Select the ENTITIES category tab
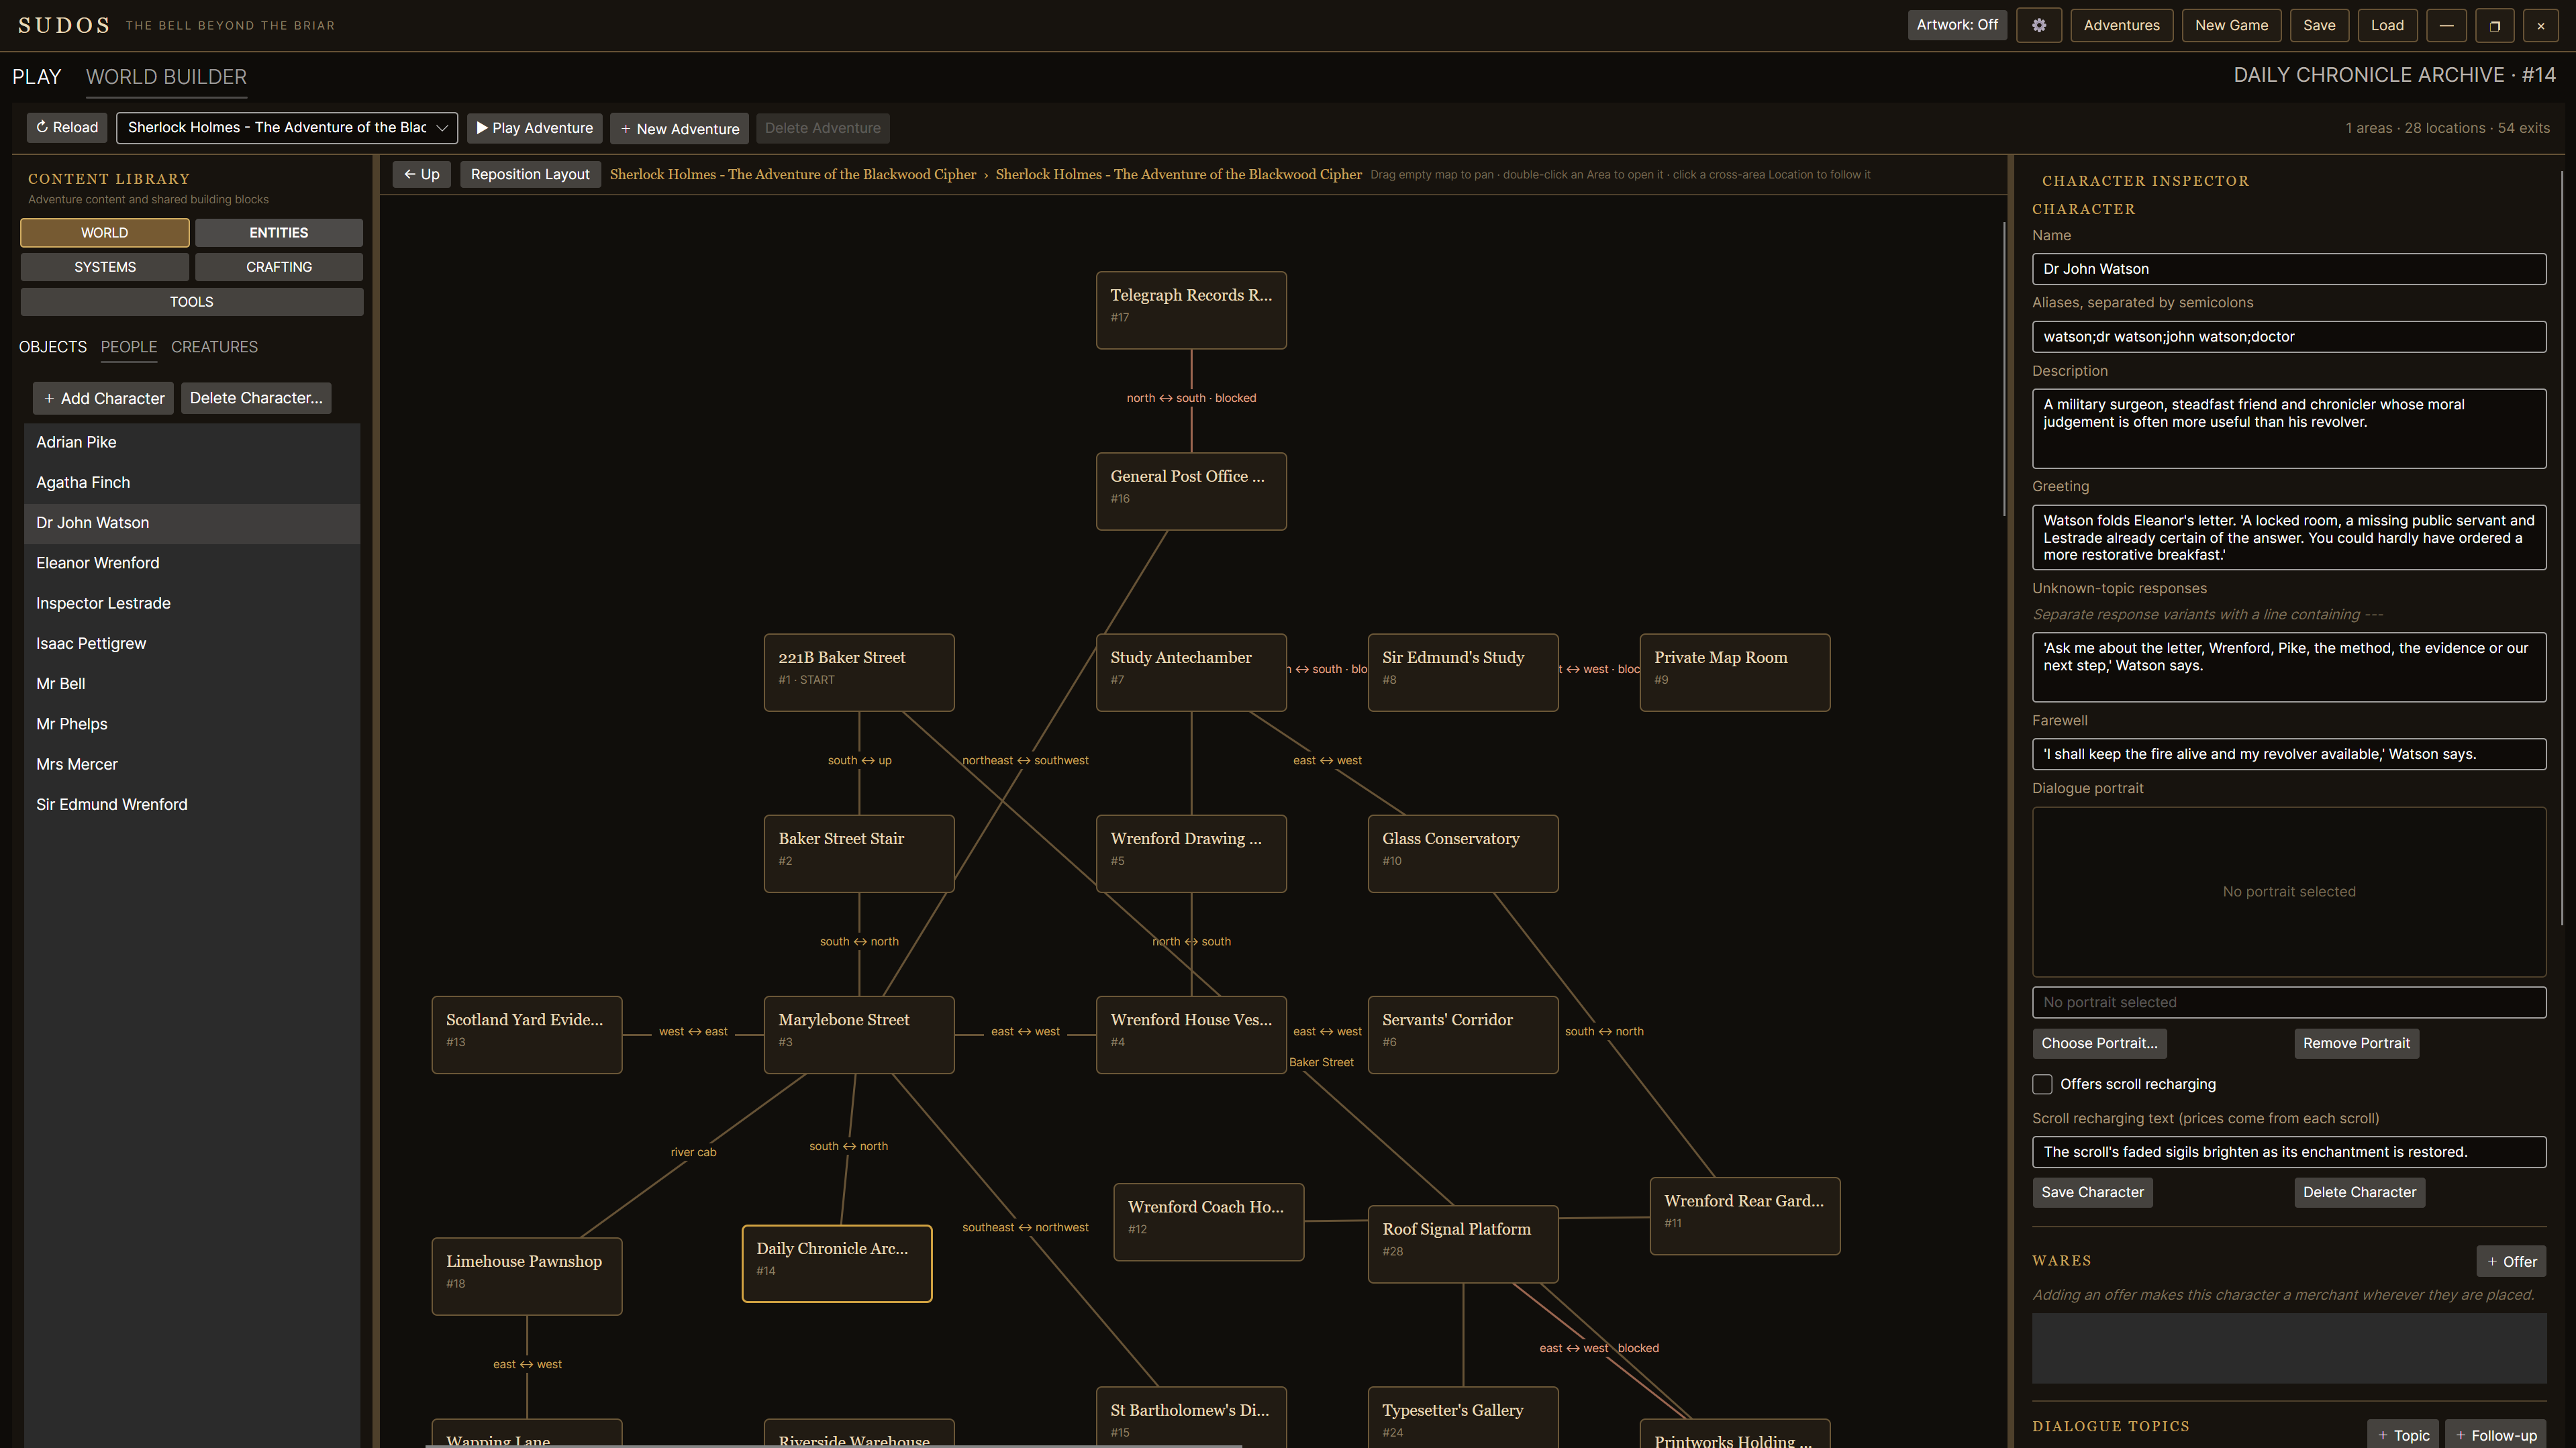Viewport: 2576px width, 1448px height. [x=278, y=232]
